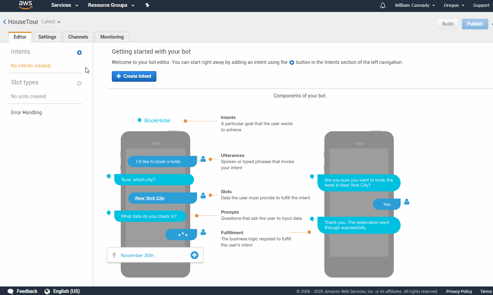Click the bot bubble icon beside BookHotel
Image resolution: width=493 pixels, height=295 pixels.
140,120
